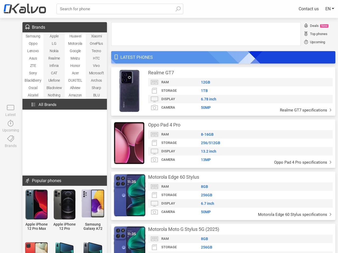The image size is (338, 253).
Task: Open the Deals section
Action: (x=314, y=26)
